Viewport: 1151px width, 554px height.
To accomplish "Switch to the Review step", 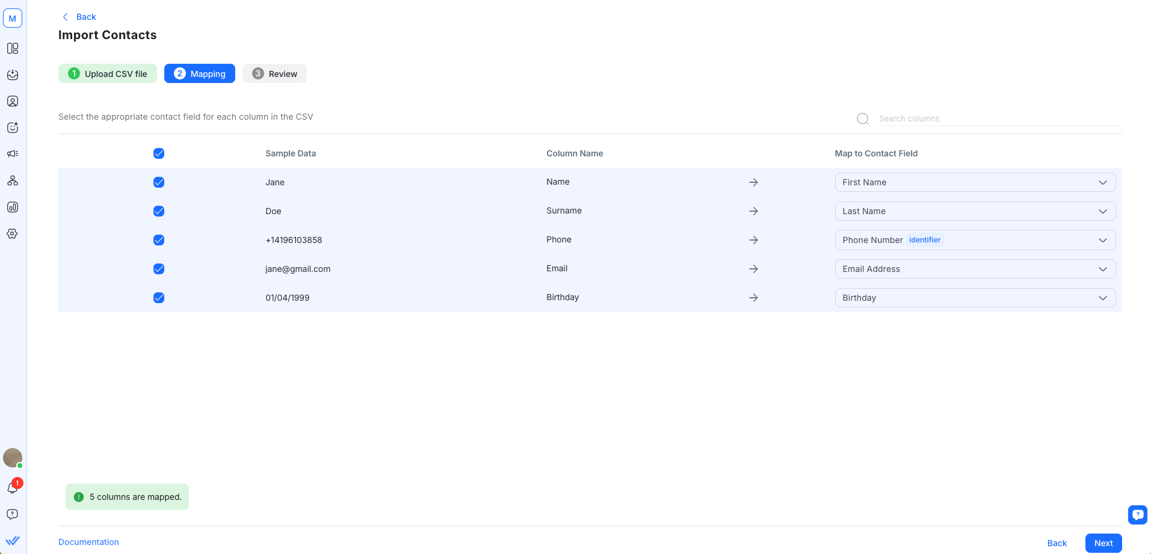I will [x=274, y=73].
